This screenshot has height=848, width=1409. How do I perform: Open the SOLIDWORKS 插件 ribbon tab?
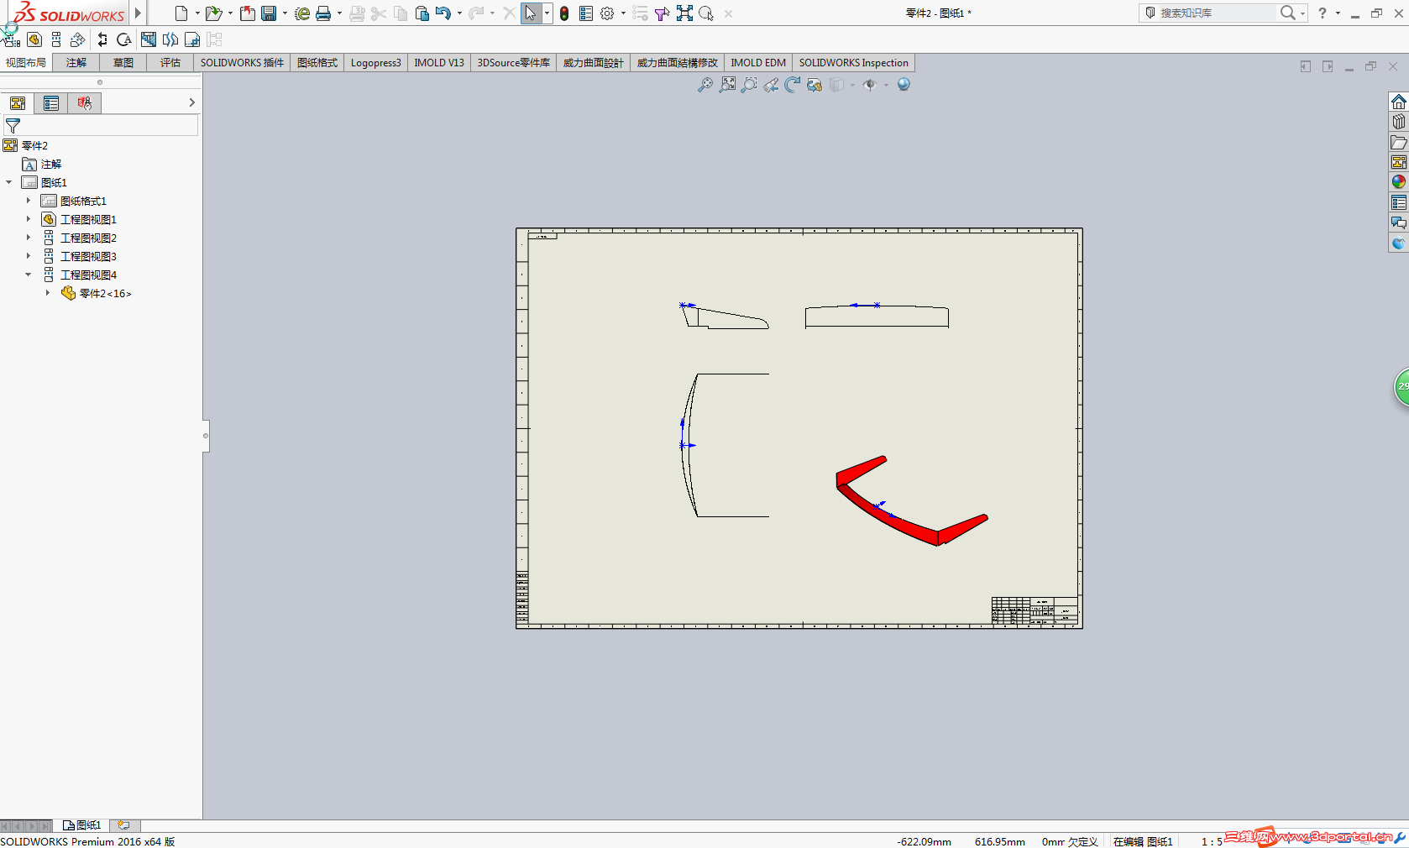pos(242,63)
